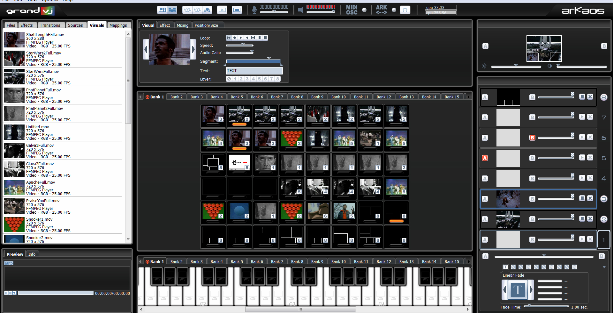Click layer 3 thumbnail preview

tap(508, 199)
